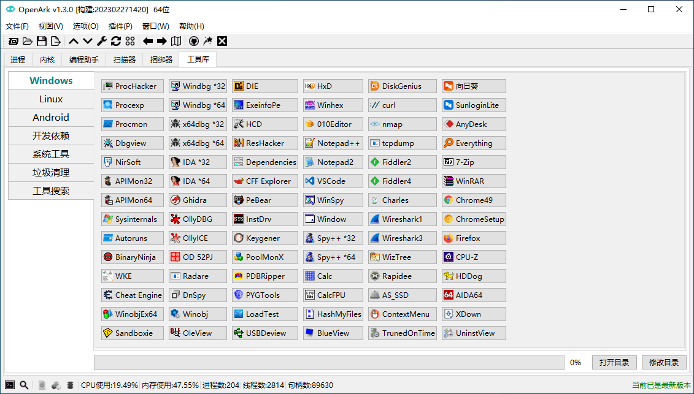Open the 帮助(H) menu
The height and width of the screenshot is (394, 694).
coord(191,26)
